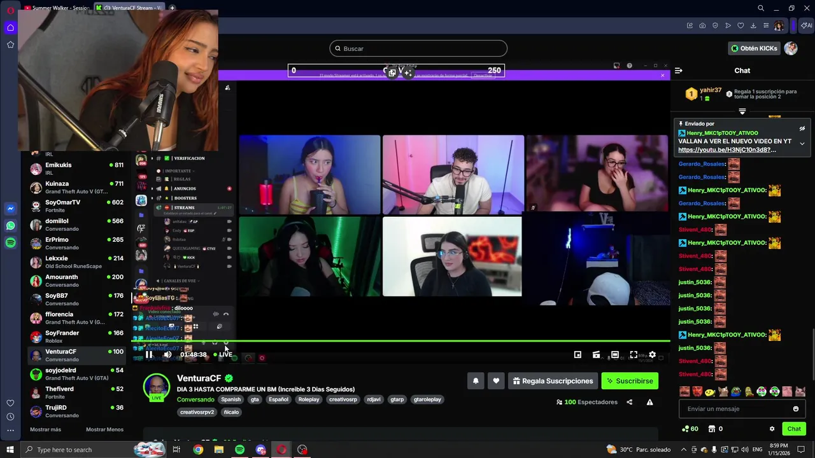Open a new browser tab
The width and height of the screenshot is (815, 458).
[172, 8]
